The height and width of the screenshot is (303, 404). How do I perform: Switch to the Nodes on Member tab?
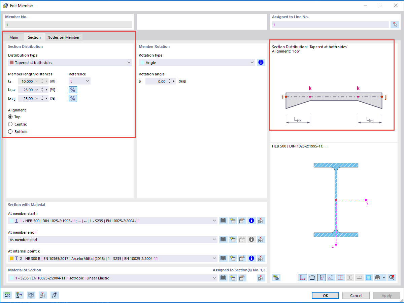(x=64, y=37)
